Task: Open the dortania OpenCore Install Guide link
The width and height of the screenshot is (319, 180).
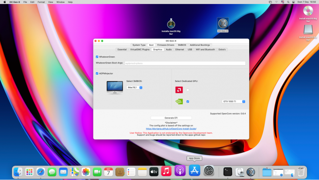Action: click(x=171, y=129)
